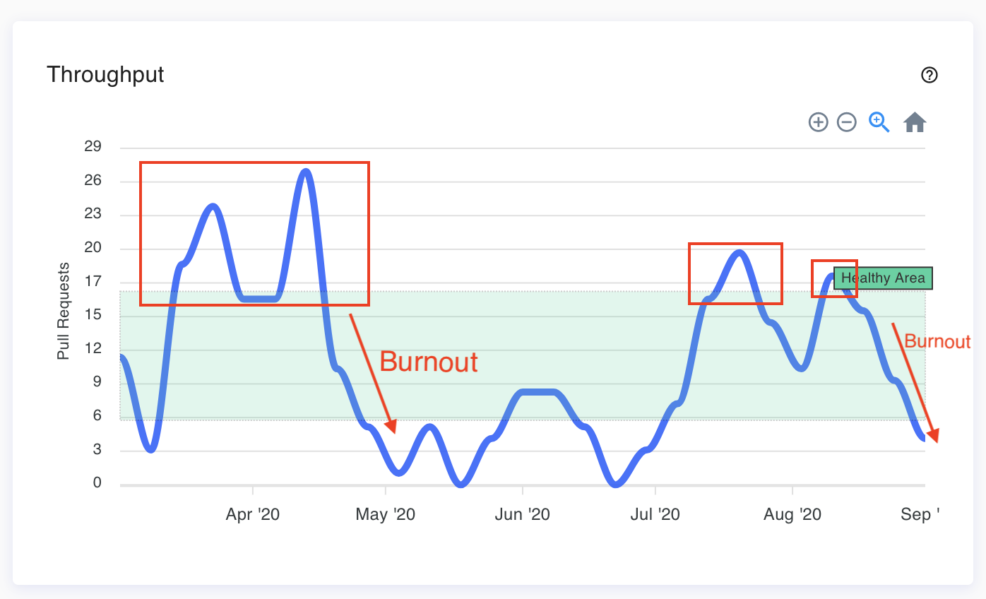Click the zoom out icon above the chart

[846, 122]
